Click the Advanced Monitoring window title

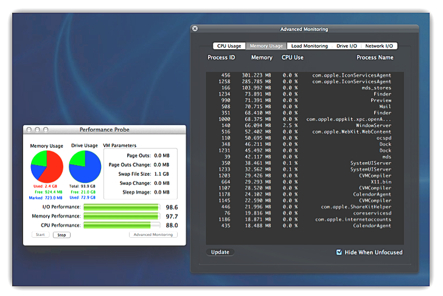(x=304, y=29)
